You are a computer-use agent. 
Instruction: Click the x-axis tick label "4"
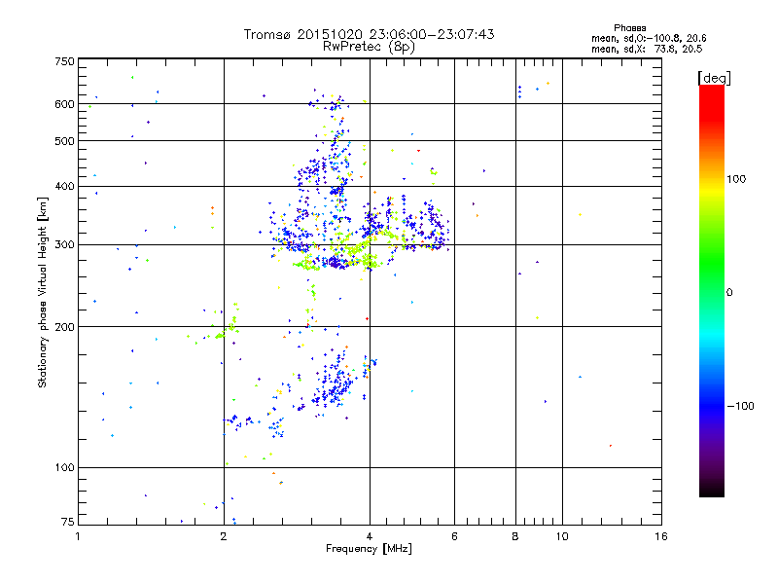click(x=370, y=536)
